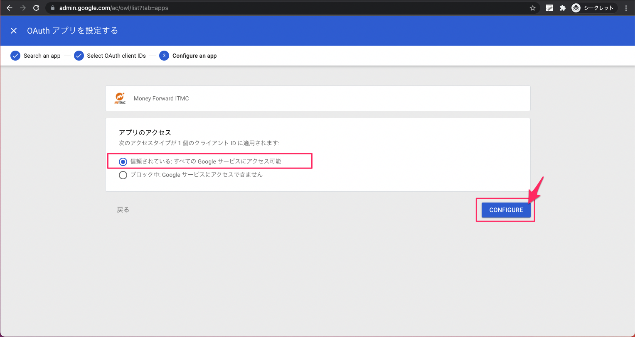Select 信頼されている radio option
The width and height of the screenshot is (635, 337).
(x=123, y=161)
